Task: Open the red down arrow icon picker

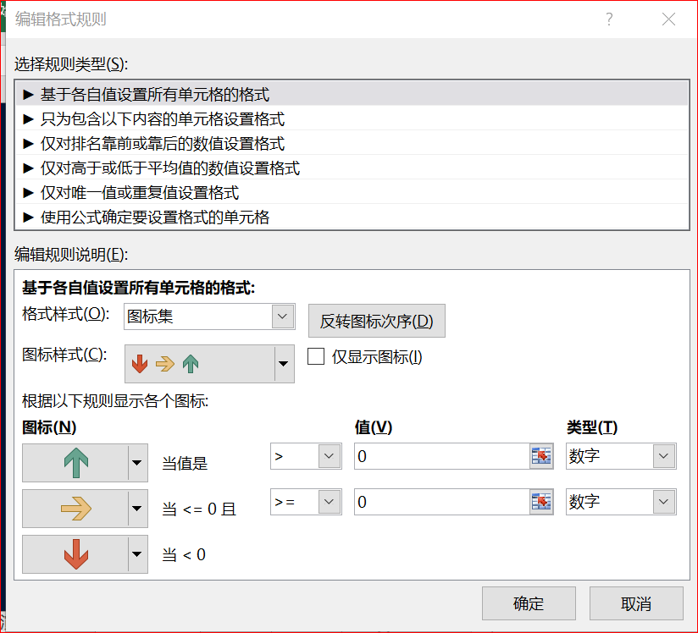Action: 137,553
